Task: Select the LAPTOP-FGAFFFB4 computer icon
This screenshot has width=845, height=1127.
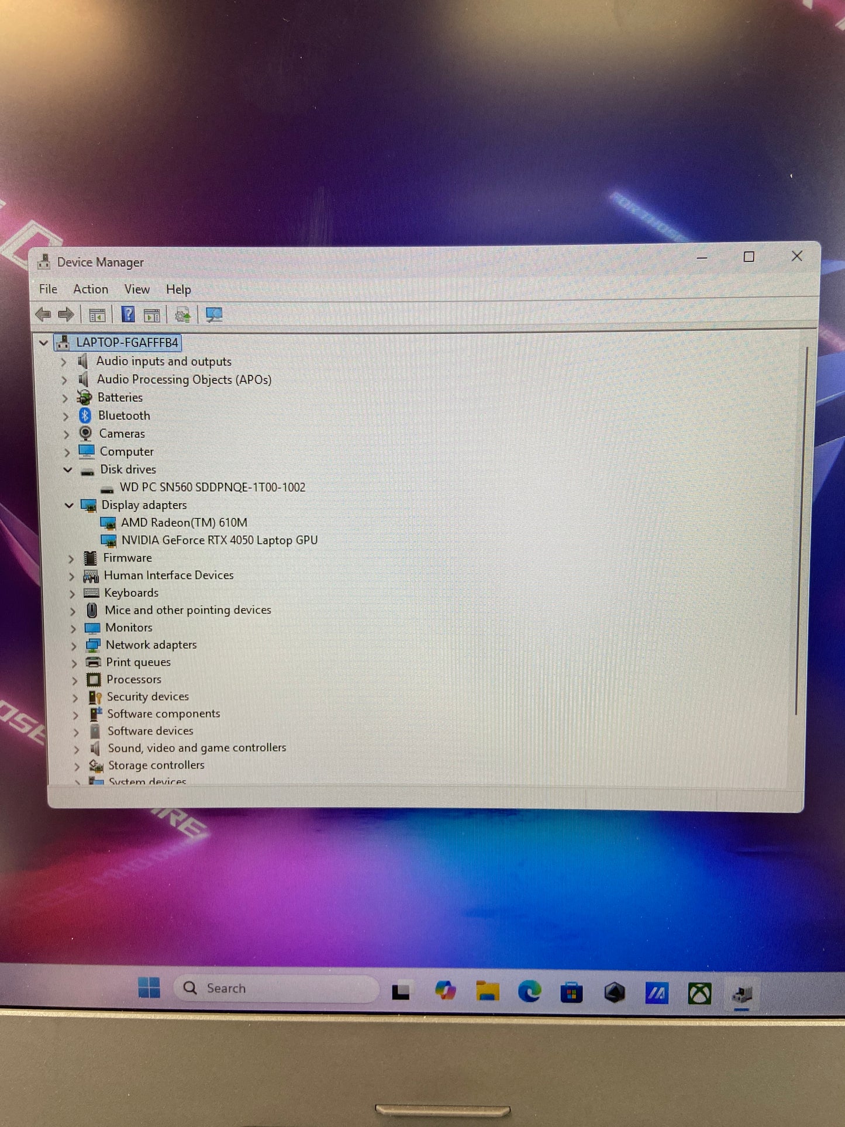Action: click(64, 343)
